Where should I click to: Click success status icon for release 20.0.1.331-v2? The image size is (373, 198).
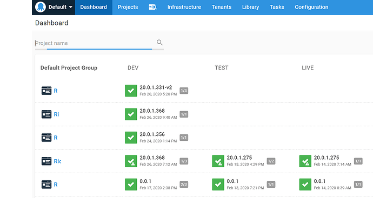131,91
